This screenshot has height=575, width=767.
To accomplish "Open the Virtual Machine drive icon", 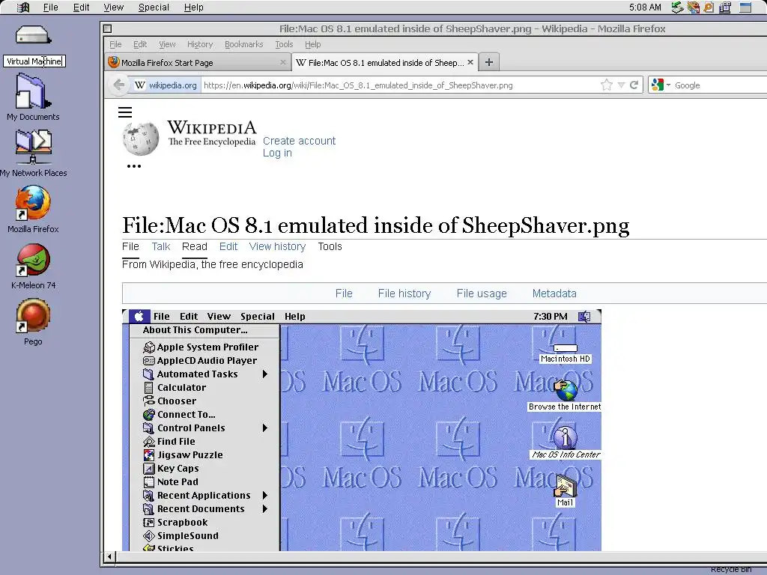I will point(33,36).
